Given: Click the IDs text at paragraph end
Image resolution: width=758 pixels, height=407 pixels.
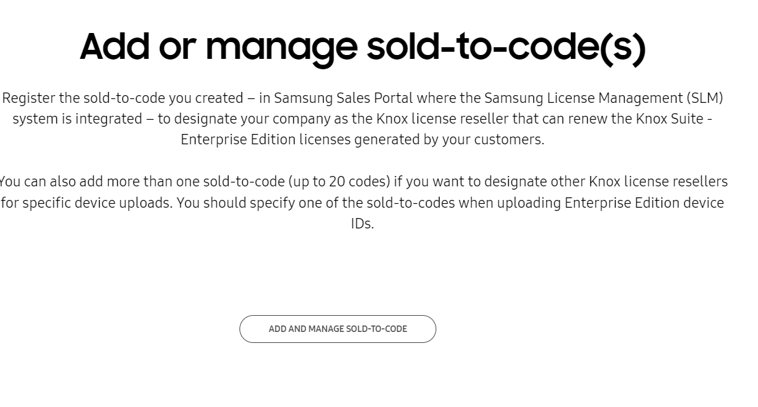Looking at the screenshot, I should [x=362, y=223].
